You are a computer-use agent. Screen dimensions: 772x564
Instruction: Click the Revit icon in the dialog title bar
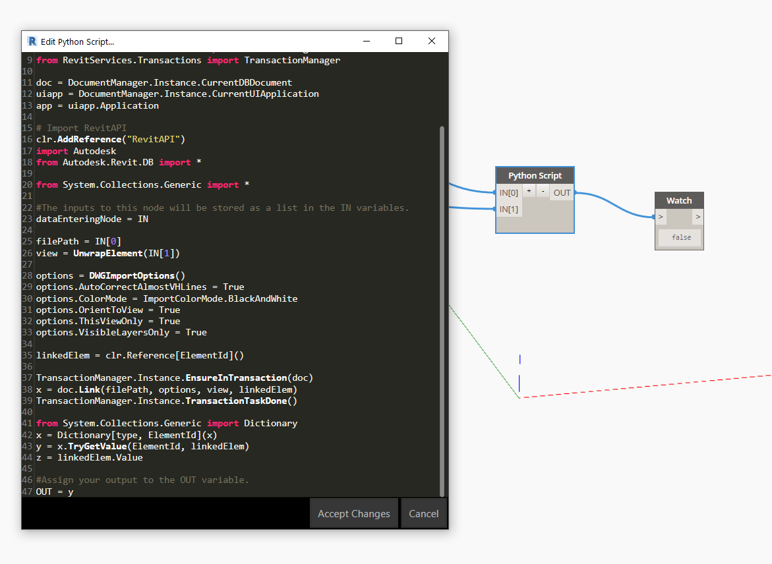(x=32, y=42)
